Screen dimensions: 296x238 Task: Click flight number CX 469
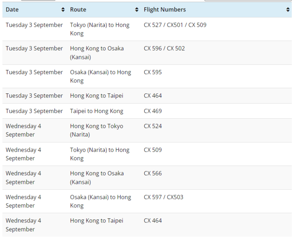coord(153,111)
